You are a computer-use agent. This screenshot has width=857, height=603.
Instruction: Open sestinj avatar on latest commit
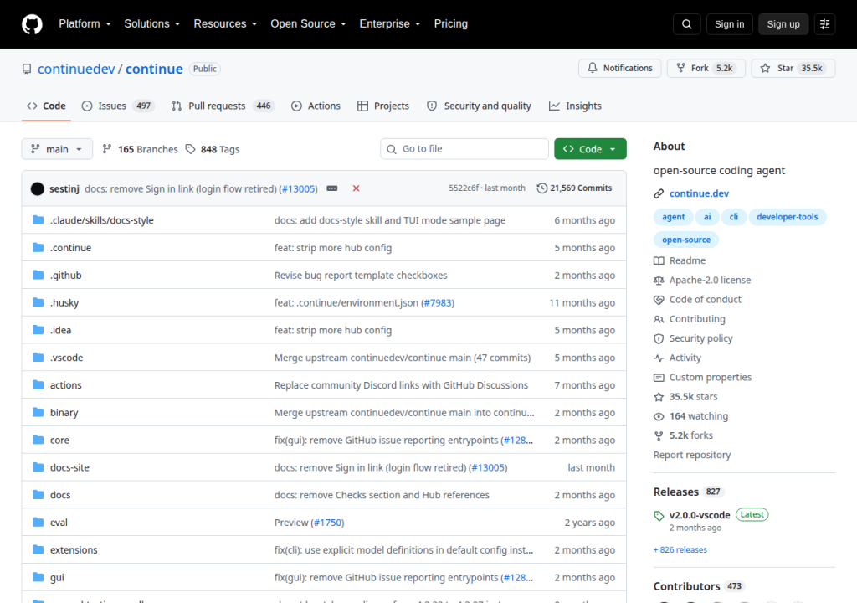[x=37, y=188]
